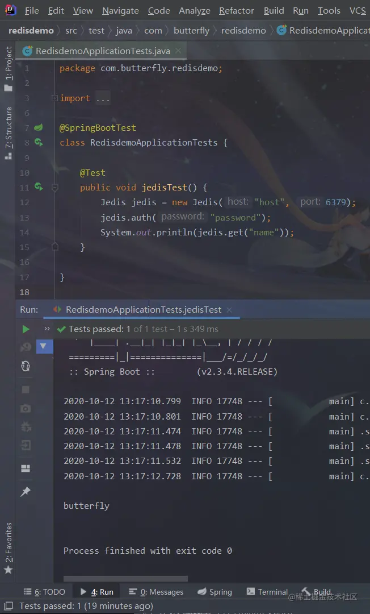The image size is (370, 614).
Task: Click the dimmed Rerun Failed Tests icon
Action: coord(26,347)
